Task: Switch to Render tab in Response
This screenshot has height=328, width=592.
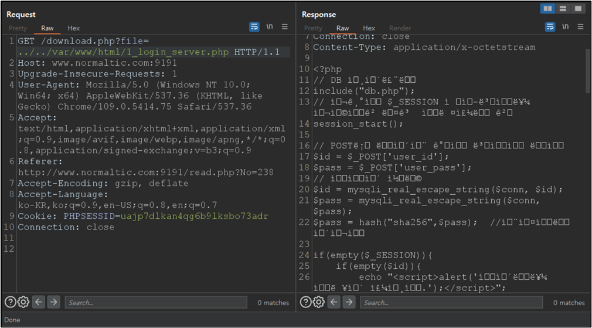Action: (x=400, y=28)
